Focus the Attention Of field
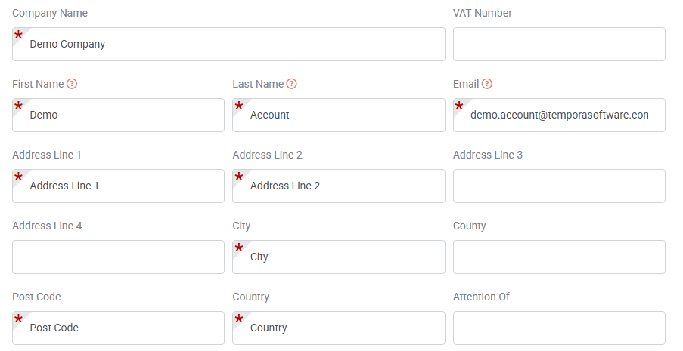Screen dimensions: 683x351 [559, 328]
